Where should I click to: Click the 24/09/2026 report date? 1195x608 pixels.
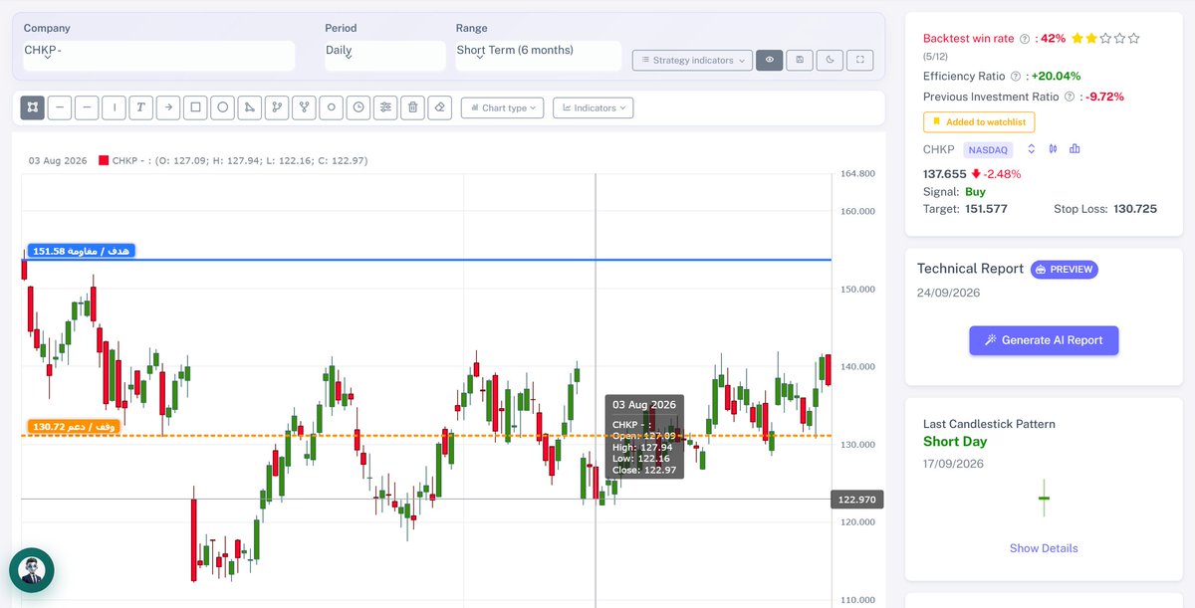tap(949, 293)
